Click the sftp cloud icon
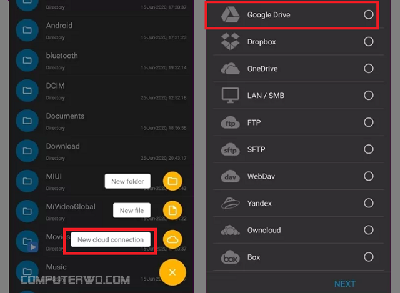Viewport: 400px width, 293px height. pyautogui.click(x=231, y=150)
